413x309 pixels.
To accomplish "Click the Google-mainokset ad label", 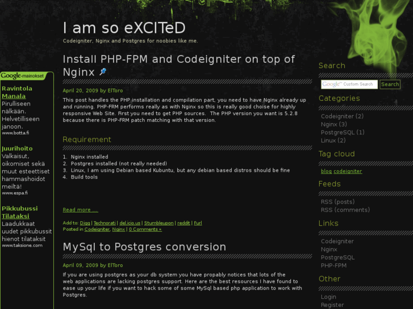I will [23, 76].
